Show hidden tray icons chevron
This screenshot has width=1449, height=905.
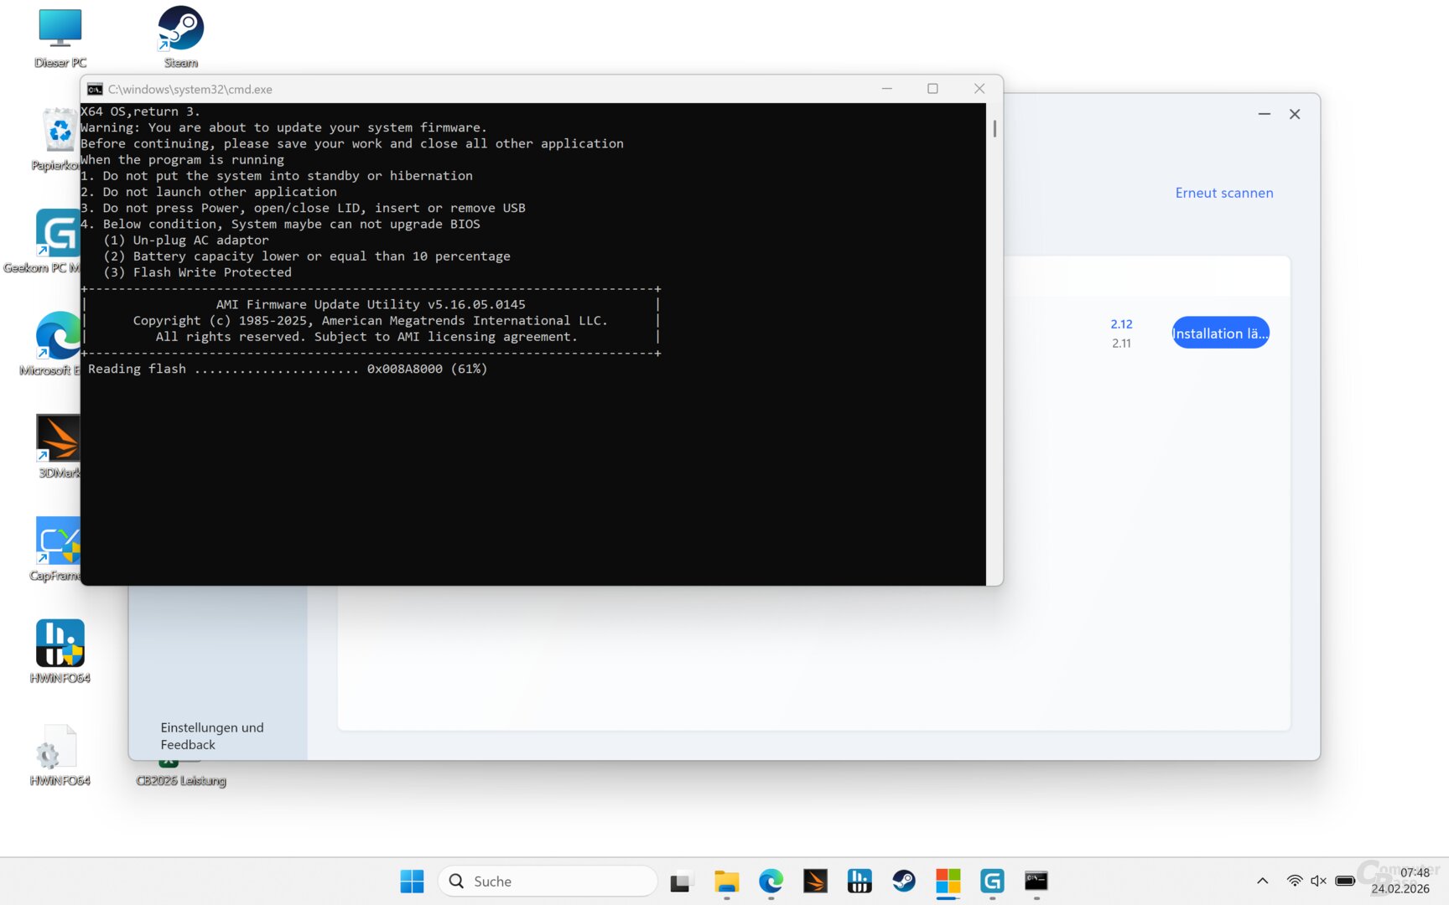click(x=1262, y=881)
